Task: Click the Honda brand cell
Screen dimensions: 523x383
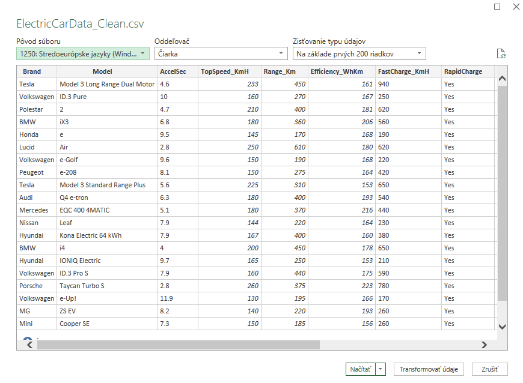Action: coord(37,134)
